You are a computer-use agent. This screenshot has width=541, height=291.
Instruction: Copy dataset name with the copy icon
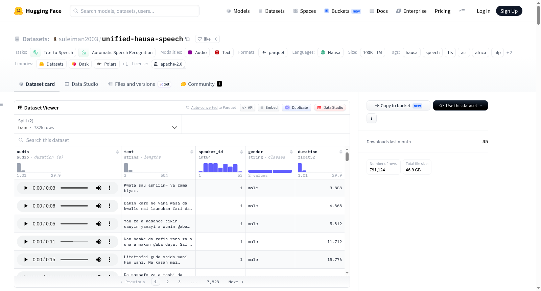pos(187,39)
